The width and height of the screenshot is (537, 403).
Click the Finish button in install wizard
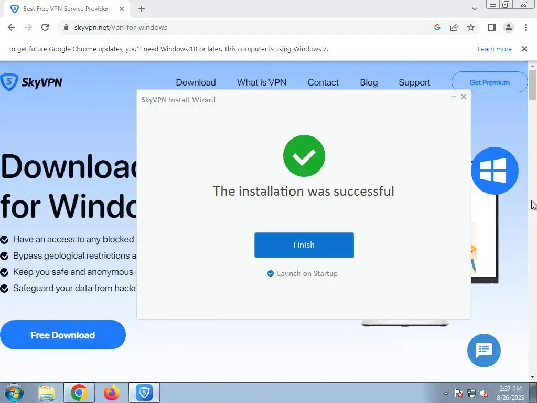tap(304, 245)
